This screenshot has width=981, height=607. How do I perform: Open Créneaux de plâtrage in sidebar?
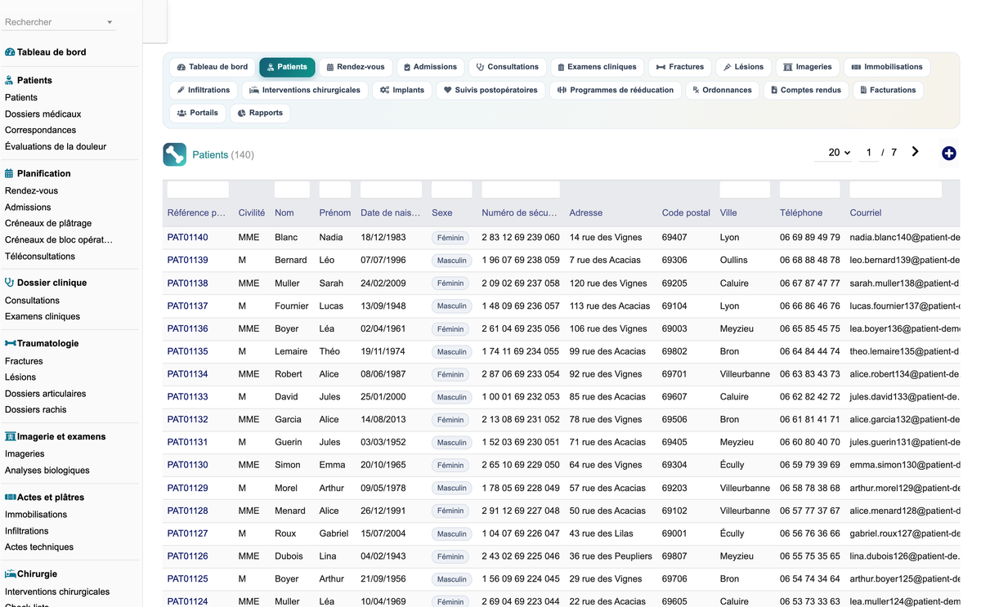tap(48, 223)
